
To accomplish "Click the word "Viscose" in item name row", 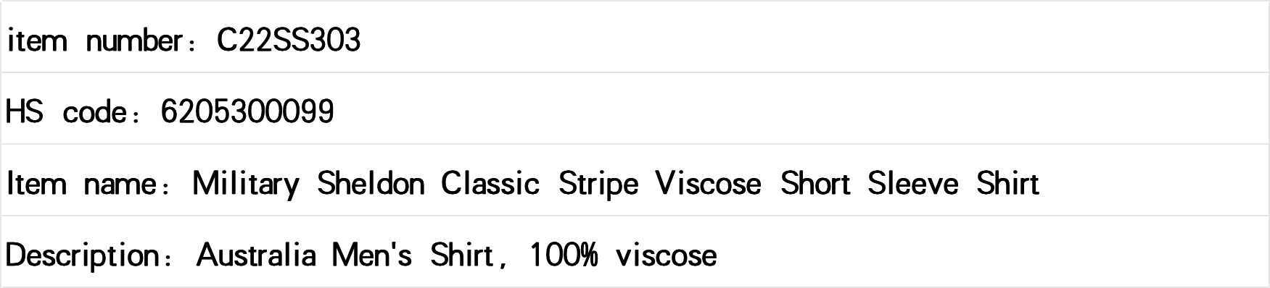I will tap(709, 184).
